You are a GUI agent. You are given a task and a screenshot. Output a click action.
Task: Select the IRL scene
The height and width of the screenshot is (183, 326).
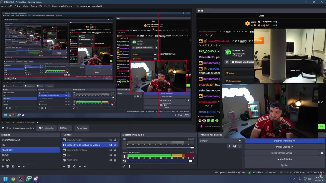pos(30,145)
